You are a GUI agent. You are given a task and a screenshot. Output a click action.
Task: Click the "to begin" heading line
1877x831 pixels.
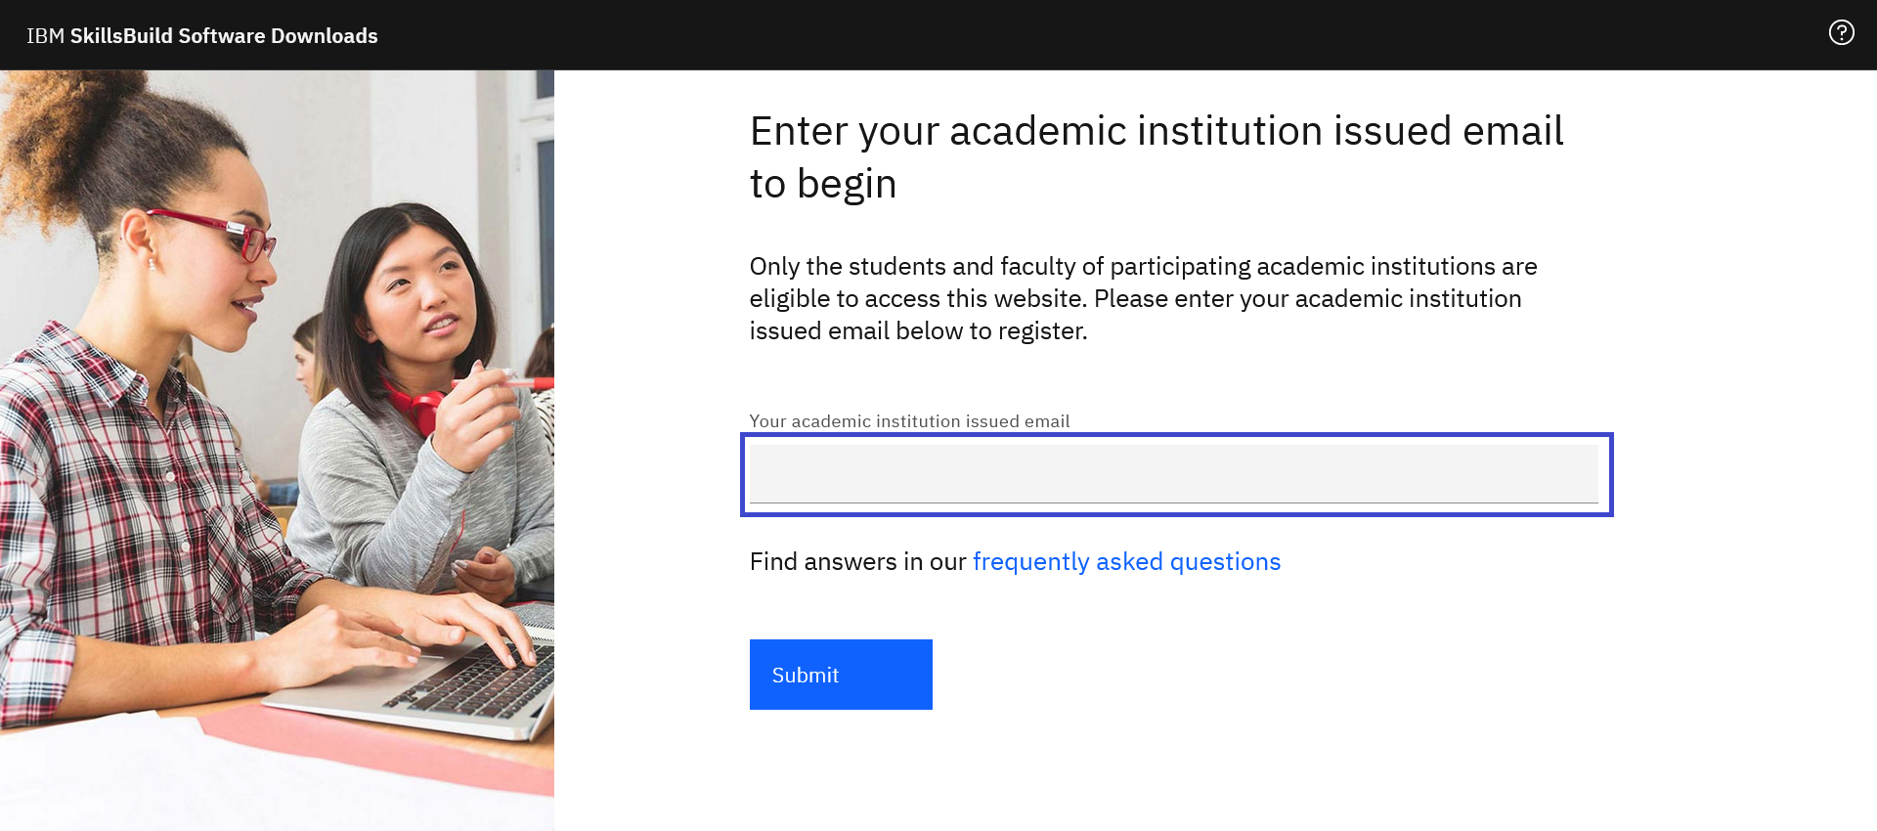tap(822, 185)
